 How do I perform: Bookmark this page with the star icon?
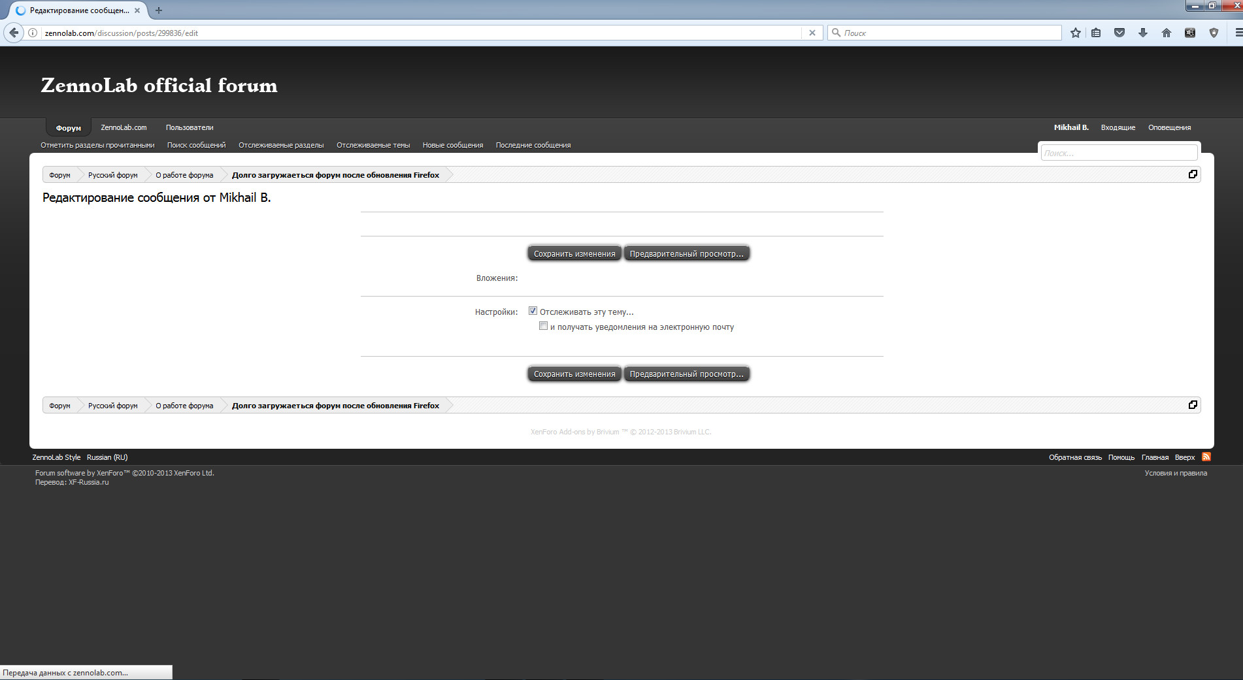click(x=1076, y=33)
